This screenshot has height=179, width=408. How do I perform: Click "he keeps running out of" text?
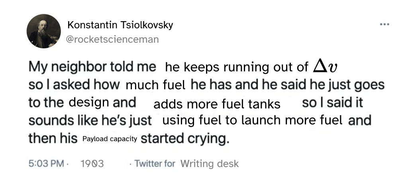[236, 67]
